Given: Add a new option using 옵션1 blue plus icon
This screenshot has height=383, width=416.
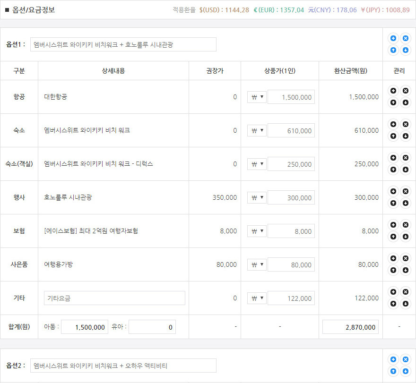Looking at the screenshot, I should [x=393, y=38].
